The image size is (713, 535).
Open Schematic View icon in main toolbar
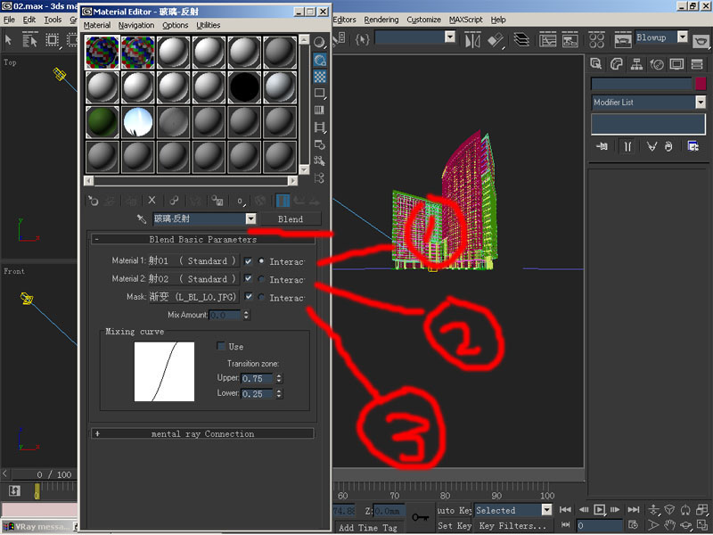(570, 40)
